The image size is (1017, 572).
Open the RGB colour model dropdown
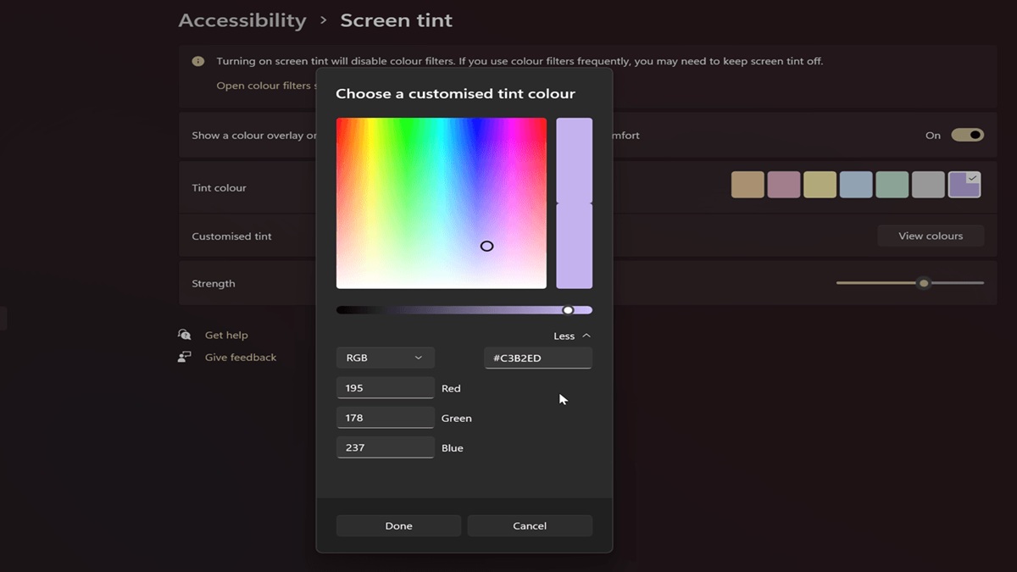385,358
